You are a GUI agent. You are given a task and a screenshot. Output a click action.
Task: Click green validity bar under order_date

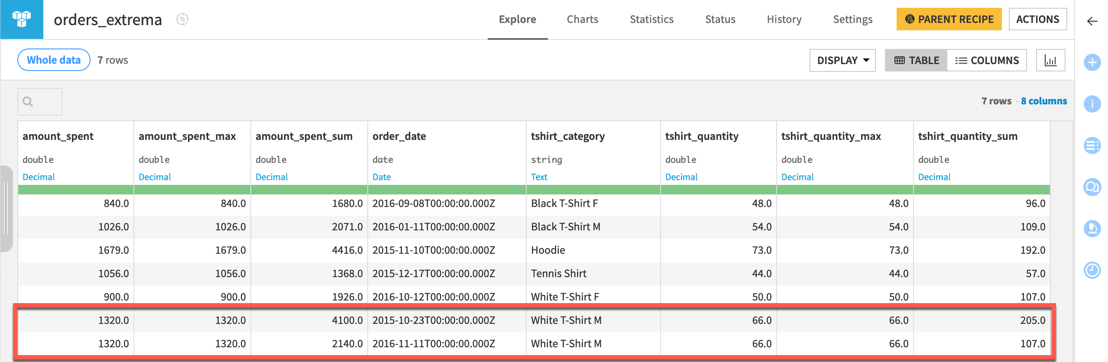pyautogui.click(x=447, y=190)
